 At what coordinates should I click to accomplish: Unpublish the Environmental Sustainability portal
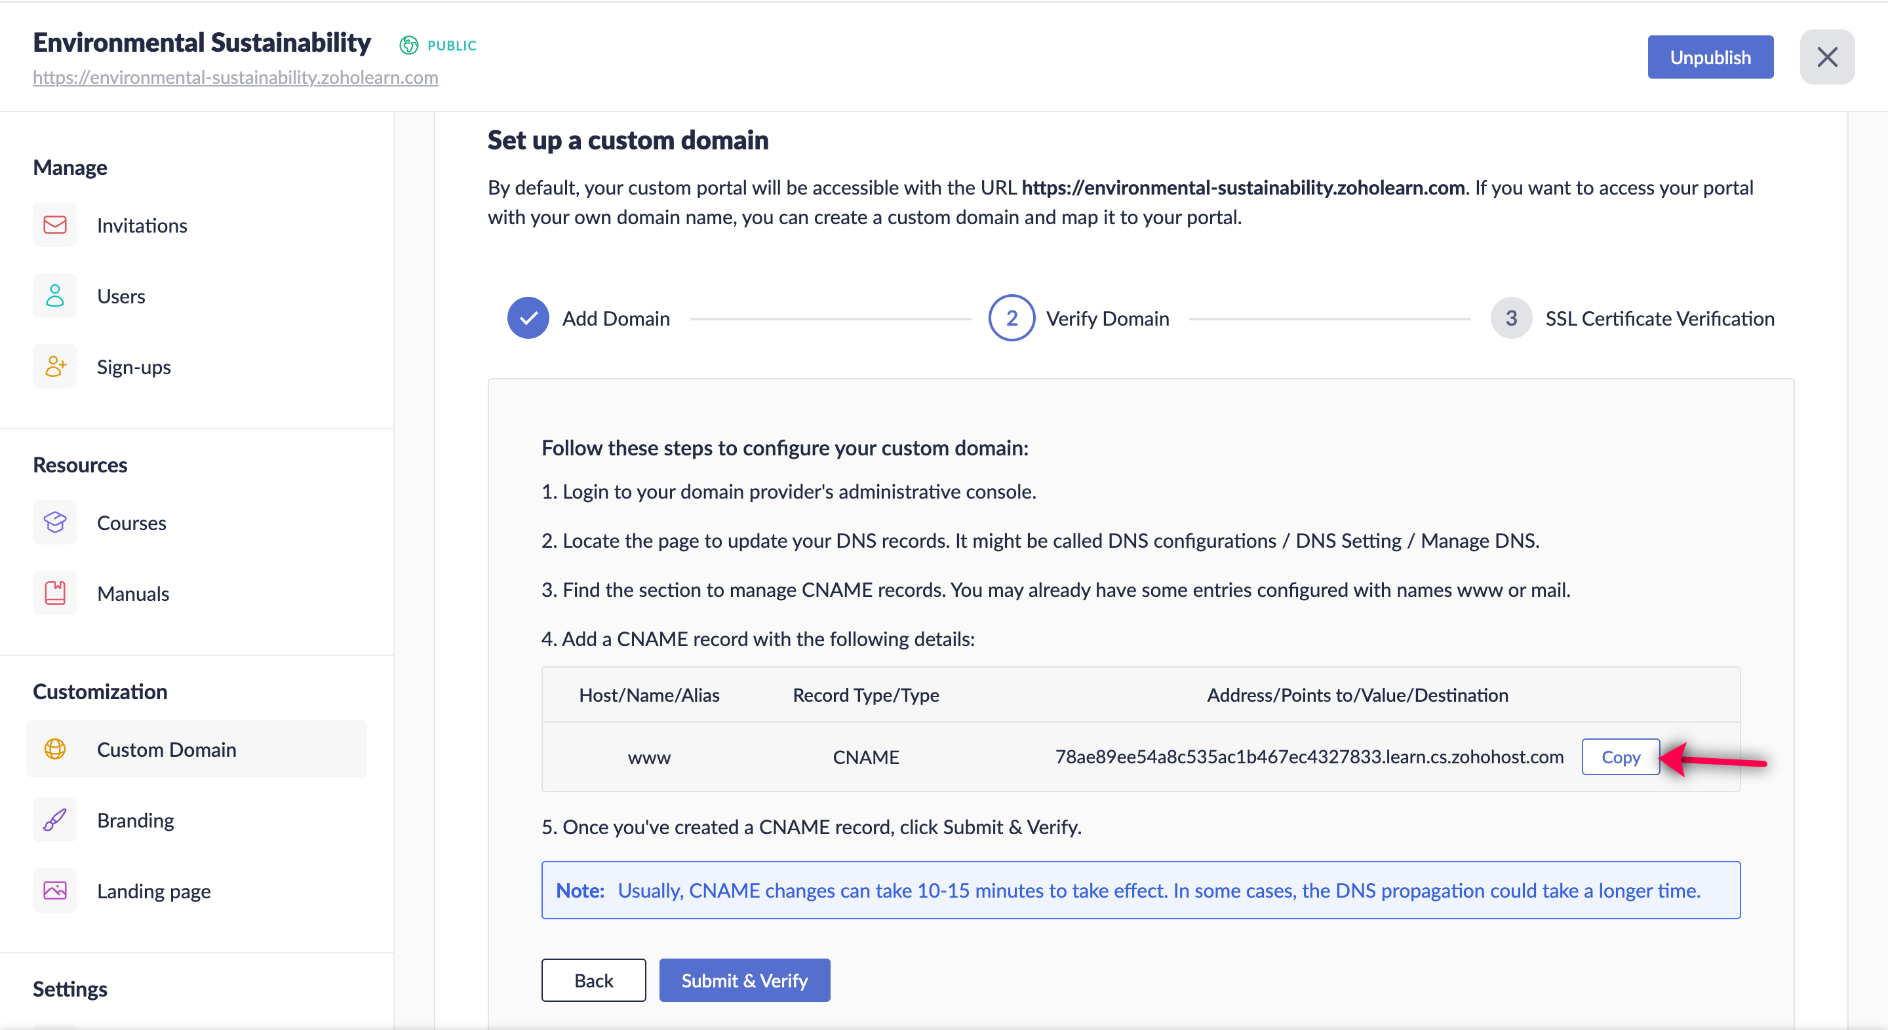click(1710, 57)
